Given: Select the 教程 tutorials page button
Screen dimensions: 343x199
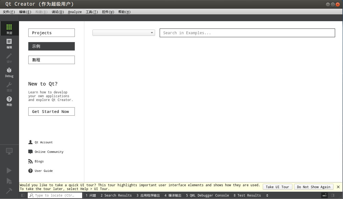Looking at the screenshot, I should [x=51, y=60].
